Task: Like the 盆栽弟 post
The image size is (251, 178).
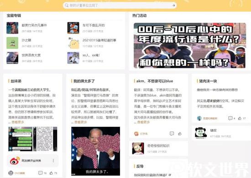Action: coord(51,173)
